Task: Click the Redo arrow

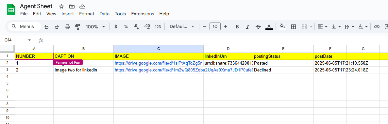Action: click(x=57, y=27)
